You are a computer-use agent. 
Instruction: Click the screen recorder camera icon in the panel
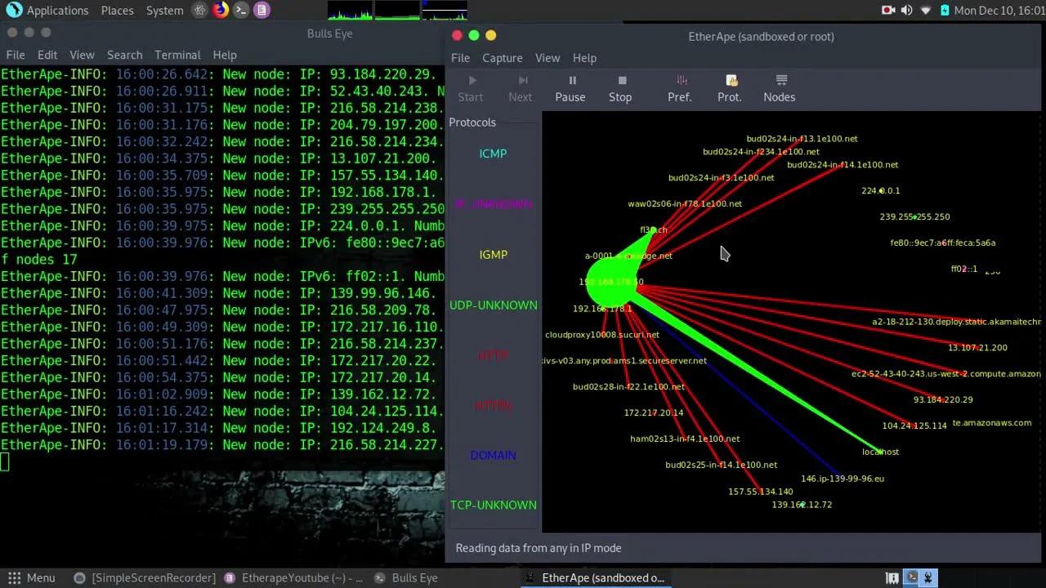click(887, 11)
